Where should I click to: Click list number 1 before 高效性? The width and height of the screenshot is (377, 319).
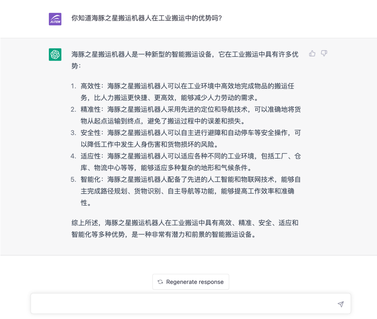point(73,86)
